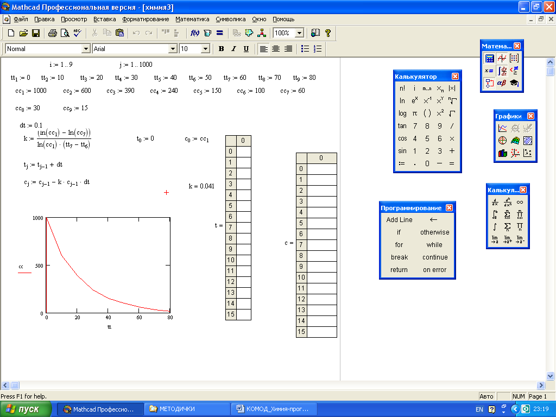Expand the 100% zoom dropdown

pyautogui.click(x=299, y=33)
